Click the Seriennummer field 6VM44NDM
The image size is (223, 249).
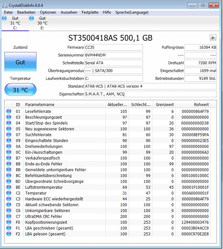click(x=114, y=55)
